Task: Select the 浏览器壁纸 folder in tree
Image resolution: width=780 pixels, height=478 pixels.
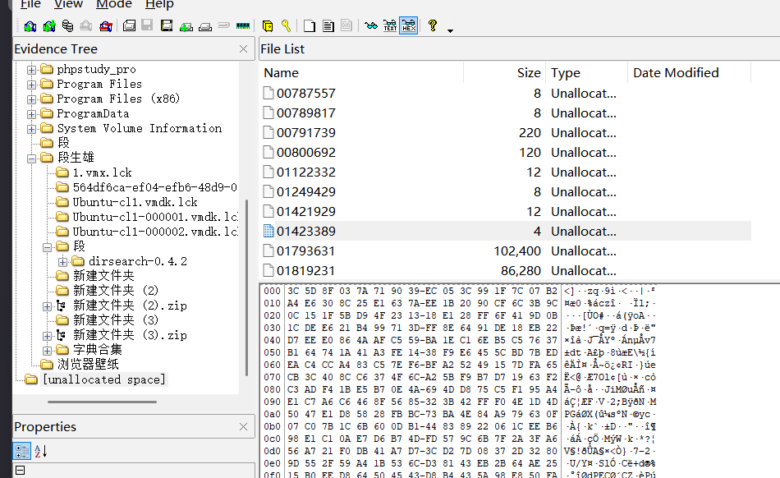Action: point(88,364)
